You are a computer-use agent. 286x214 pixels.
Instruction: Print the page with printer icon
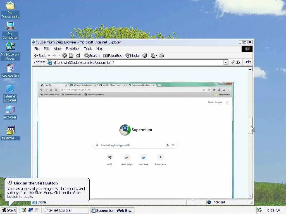[x=162, y=55]
